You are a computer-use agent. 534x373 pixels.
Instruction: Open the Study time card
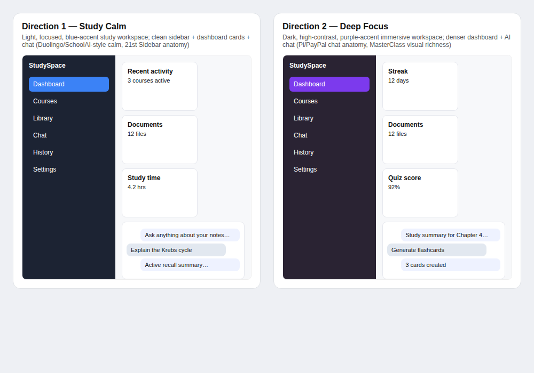[x=160, y=193]
